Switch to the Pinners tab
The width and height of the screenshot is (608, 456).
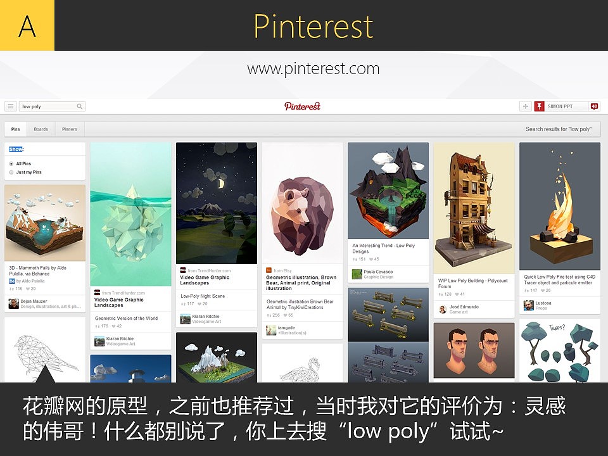click(x=69, y=129)
